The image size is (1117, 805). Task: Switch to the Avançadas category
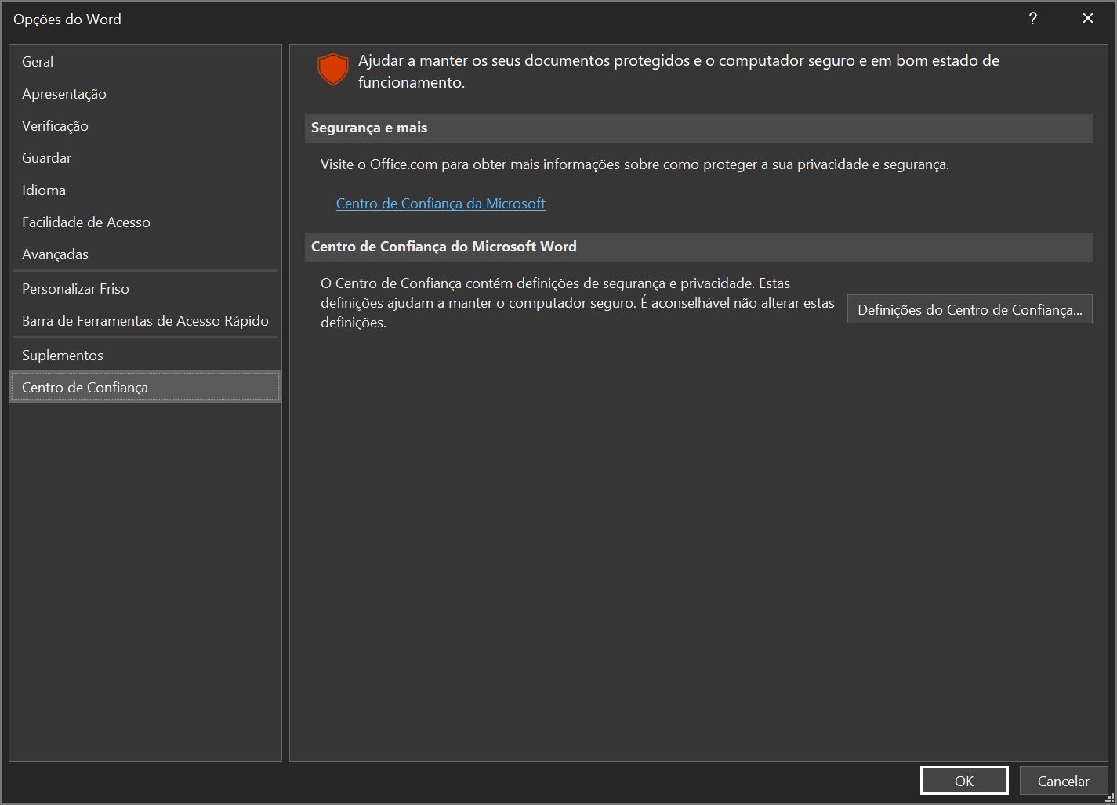pyautogui.click(x=145, y=254)
